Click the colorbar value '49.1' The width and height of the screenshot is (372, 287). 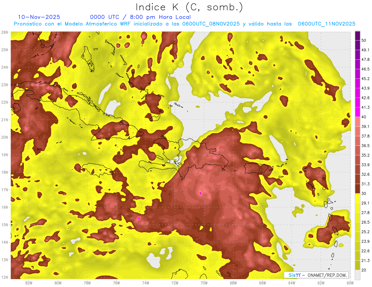[365, 50]
